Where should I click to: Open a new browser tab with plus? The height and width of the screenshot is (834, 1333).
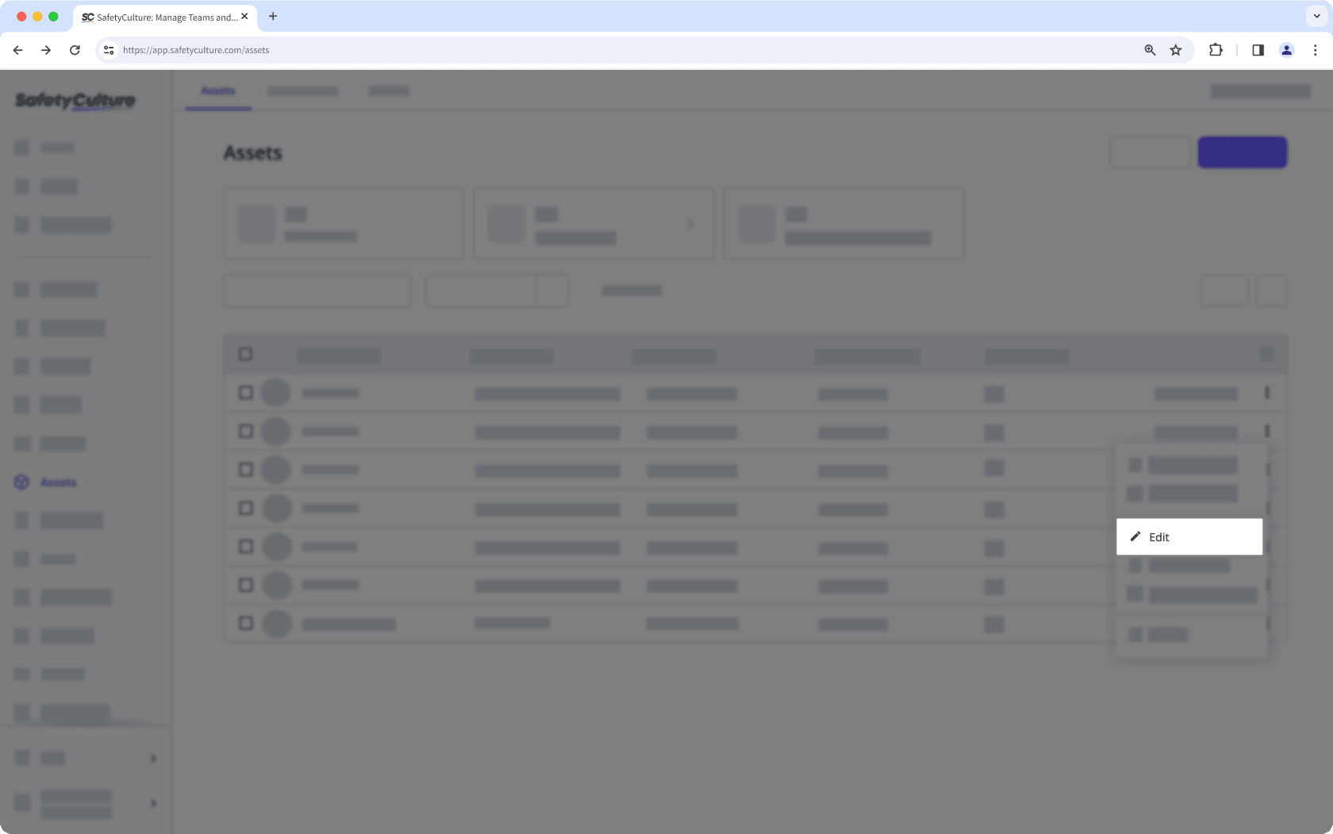click(x=273, y=16)
